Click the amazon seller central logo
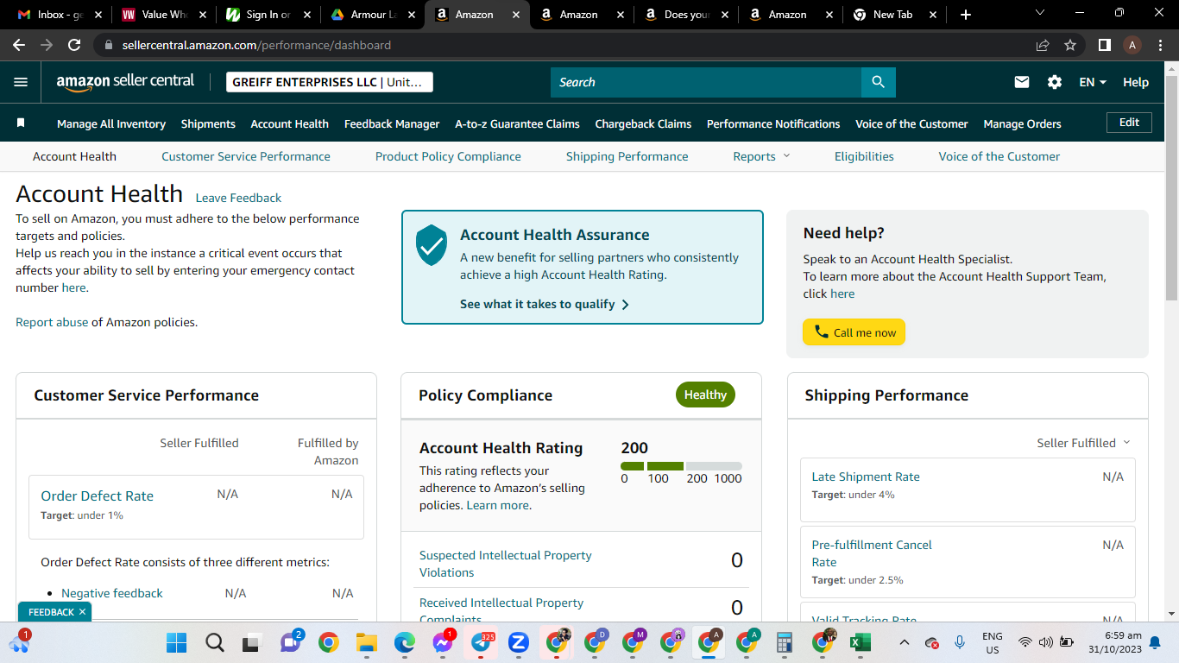Viewport: 1179px width, 663px height. [126, 82]
